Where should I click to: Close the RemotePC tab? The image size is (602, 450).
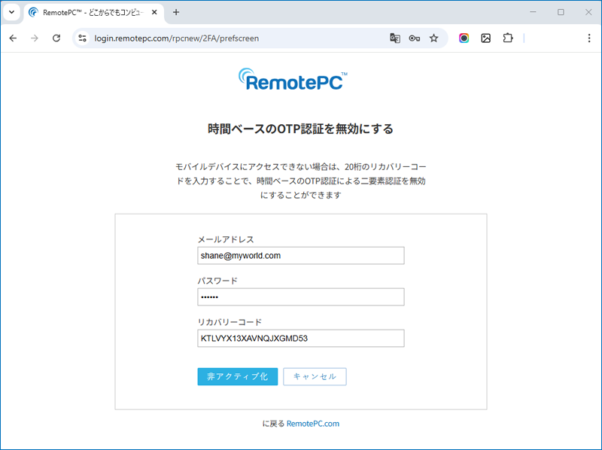tap(154, 12)
